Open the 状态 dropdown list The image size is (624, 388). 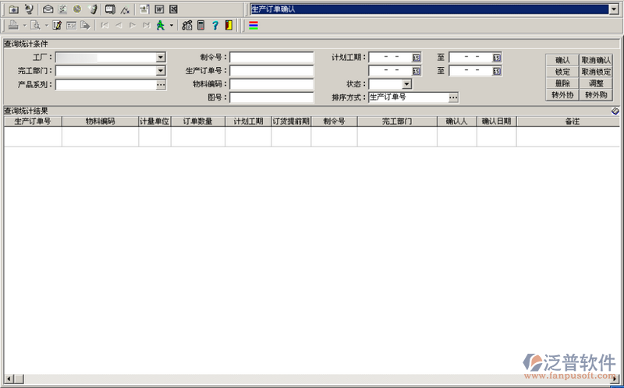click(x=406, y=84)
